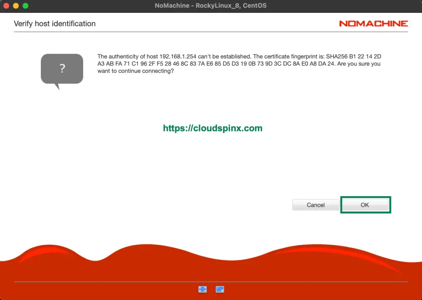Click the Verify host identification heading

click(x=54, y=23)
